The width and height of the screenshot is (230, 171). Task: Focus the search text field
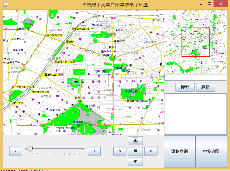pyautogui.click(x=195, y=78)
